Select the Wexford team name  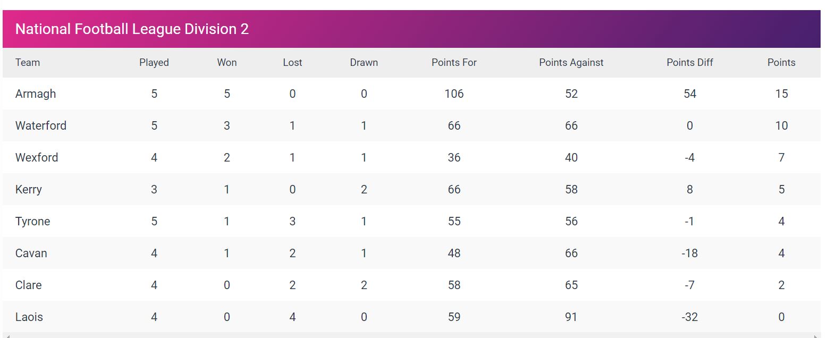pyautogui.click(x=37, y=157)
